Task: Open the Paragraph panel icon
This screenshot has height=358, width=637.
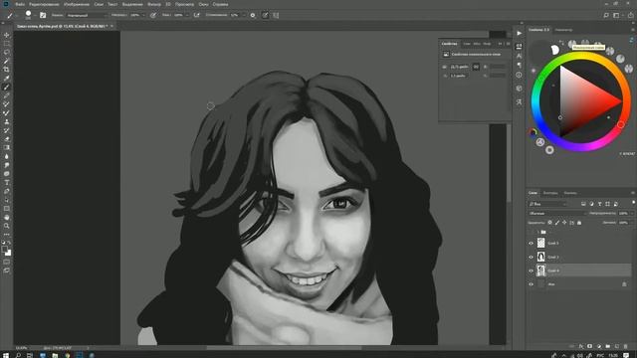Action: tap(519, 65)
